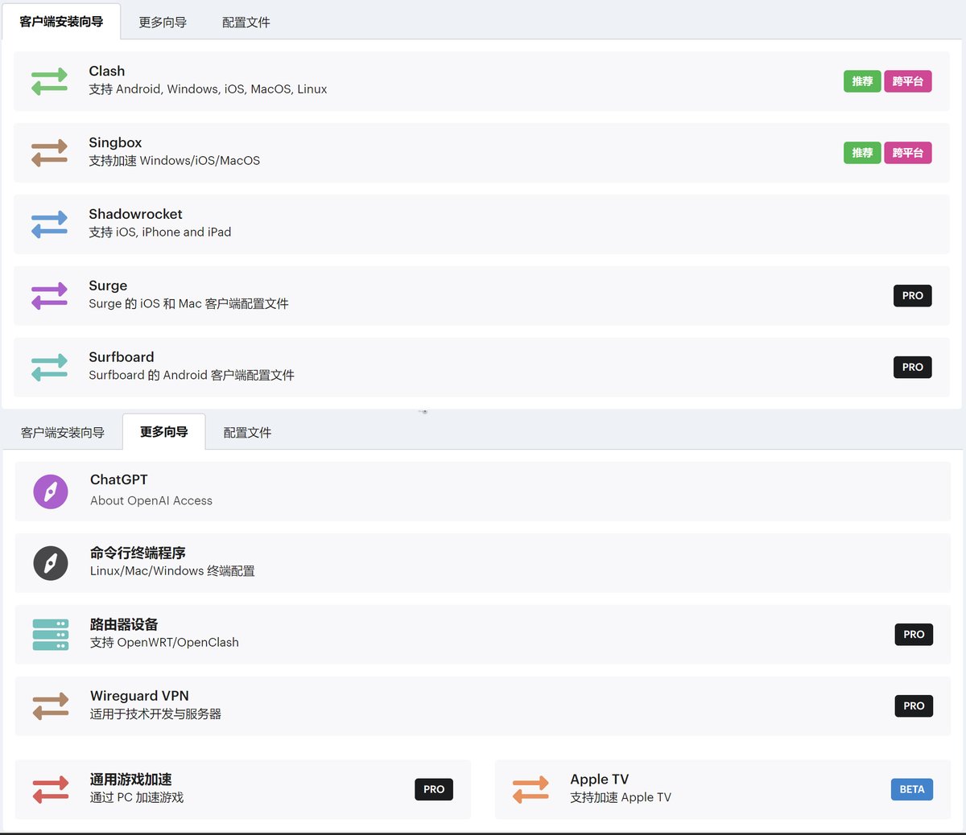Viewport: 966px width, 835px height.
Task: Click the pink 跨平台 badge on Singbox
Action: [908, 153]
